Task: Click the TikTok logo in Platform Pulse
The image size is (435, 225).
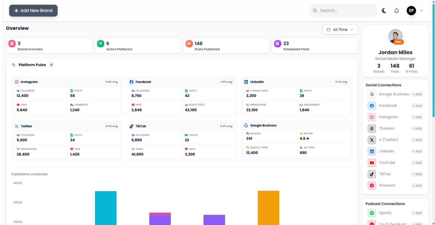Action: tap(131, 126)
